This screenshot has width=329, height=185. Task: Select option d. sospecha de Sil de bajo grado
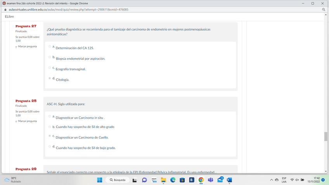pyautogui.click(x=50, y=146)
